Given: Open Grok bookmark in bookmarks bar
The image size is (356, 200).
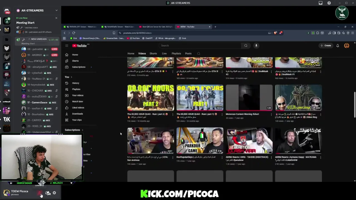Looking at the screenshot, I should (x=182, y=38).
